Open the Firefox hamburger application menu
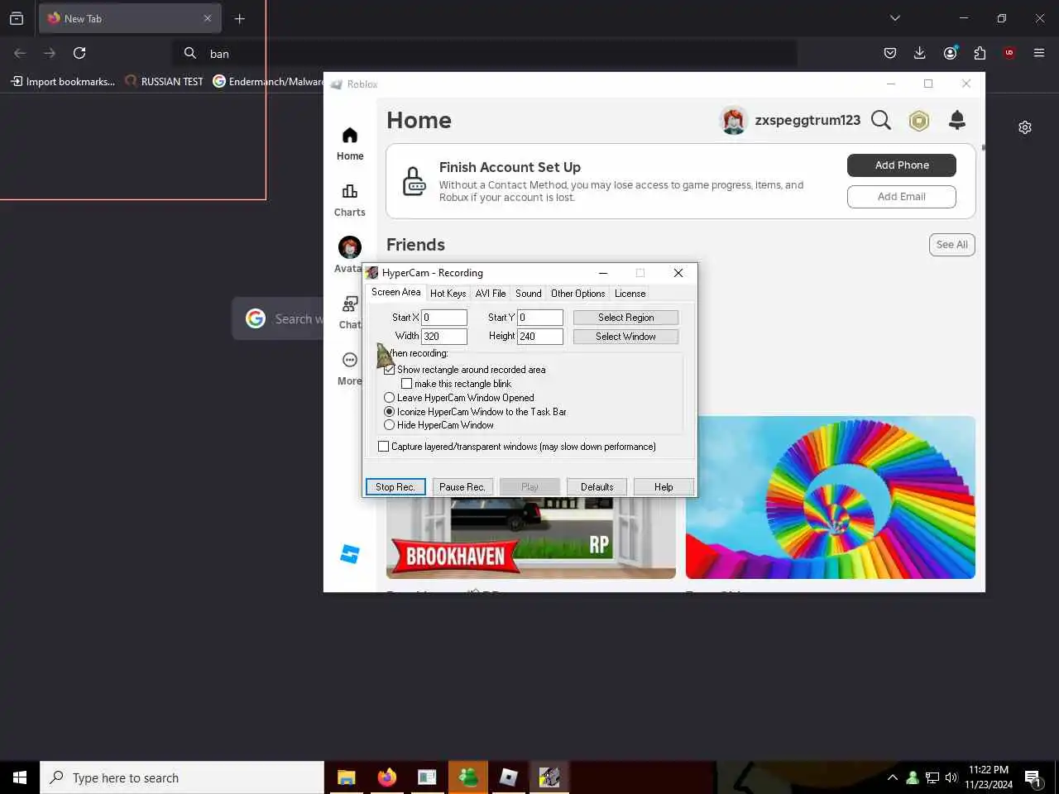1059x794 pixels. [1039, 53]
